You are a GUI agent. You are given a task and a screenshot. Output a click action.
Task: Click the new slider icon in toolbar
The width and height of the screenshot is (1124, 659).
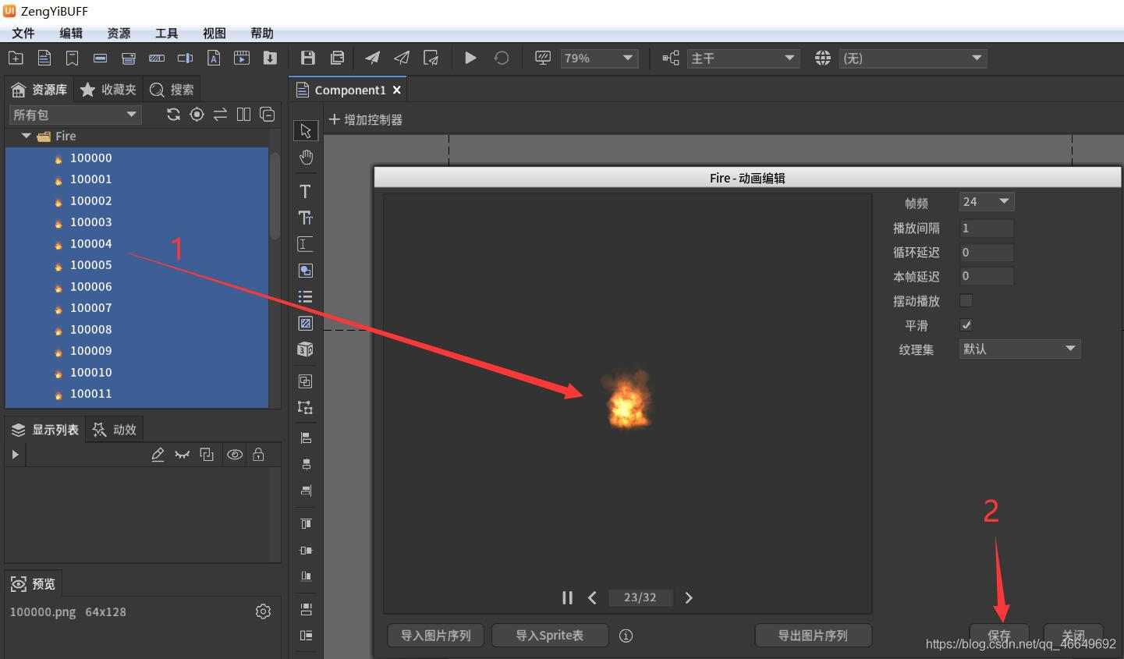(x=185, y=58)
